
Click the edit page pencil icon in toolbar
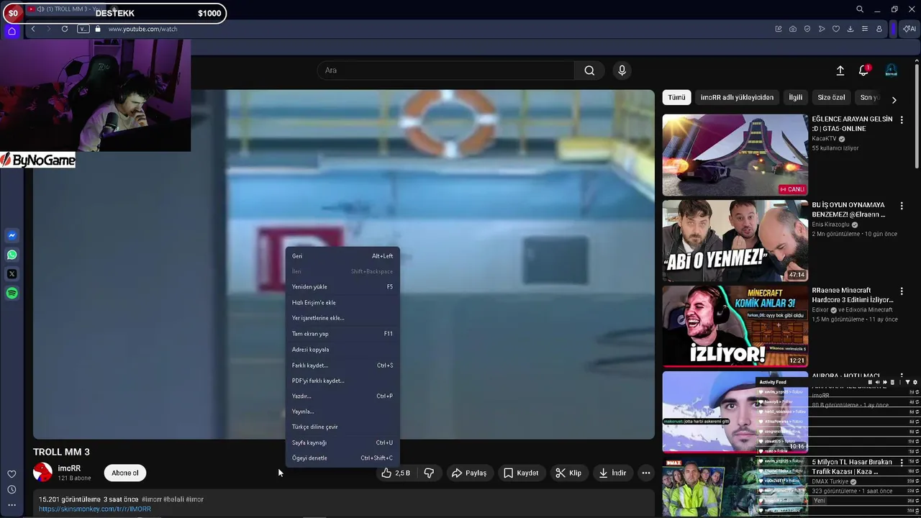tap(779, 29)
